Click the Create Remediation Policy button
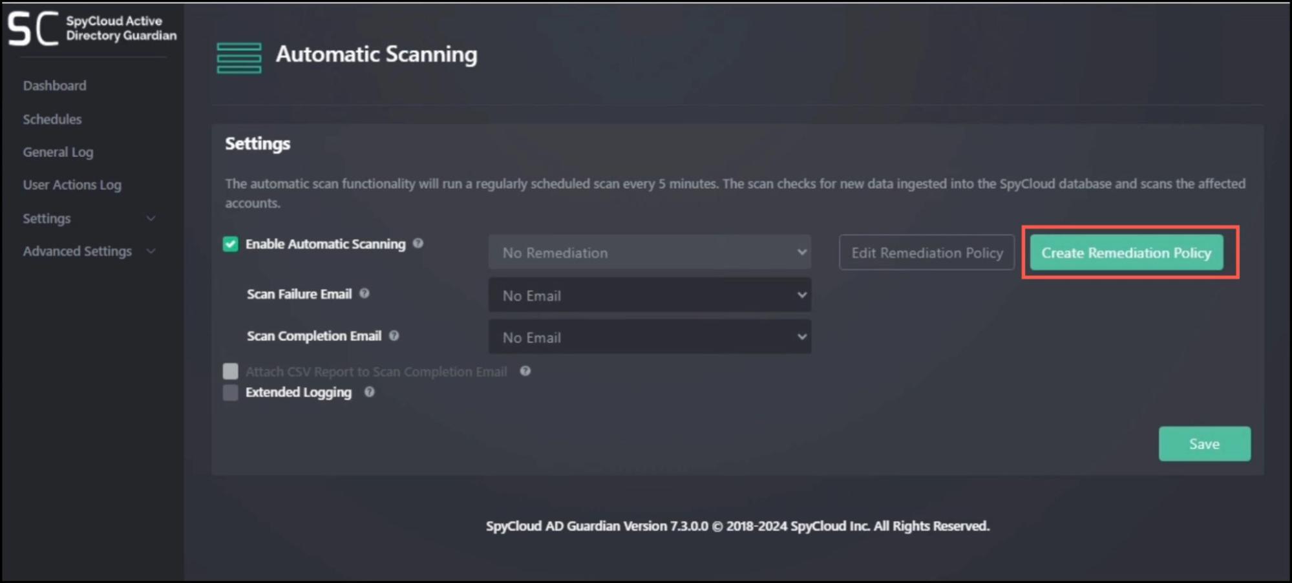 point(1127,252)
